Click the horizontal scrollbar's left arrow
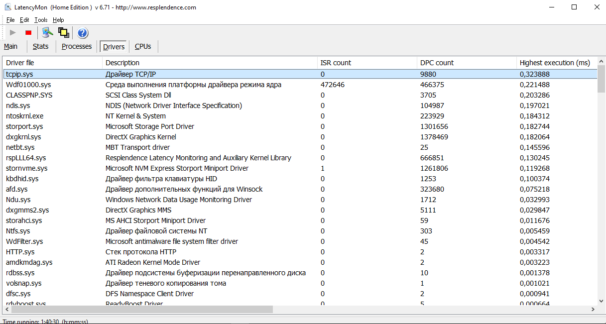This screenshot has height=324, width=606. click(x=6, y=309)
